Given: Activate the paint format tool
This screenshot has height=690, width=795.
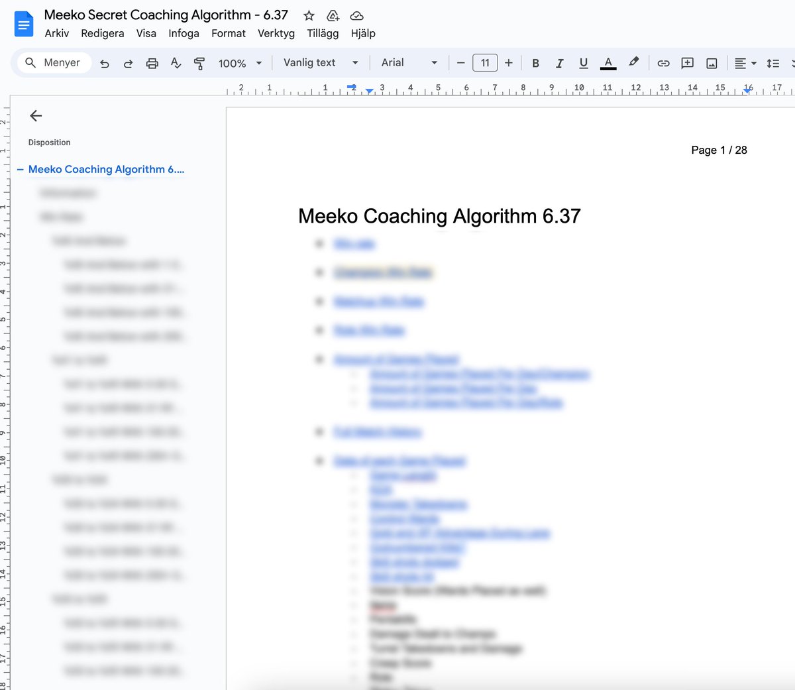Looking at the screenshot, I should click(x=199, y=64).
